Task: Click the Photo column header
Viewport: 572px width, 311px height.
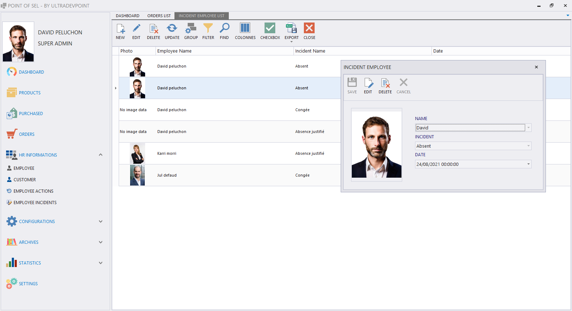Action: pyautogui.click(x=137, y=51)
